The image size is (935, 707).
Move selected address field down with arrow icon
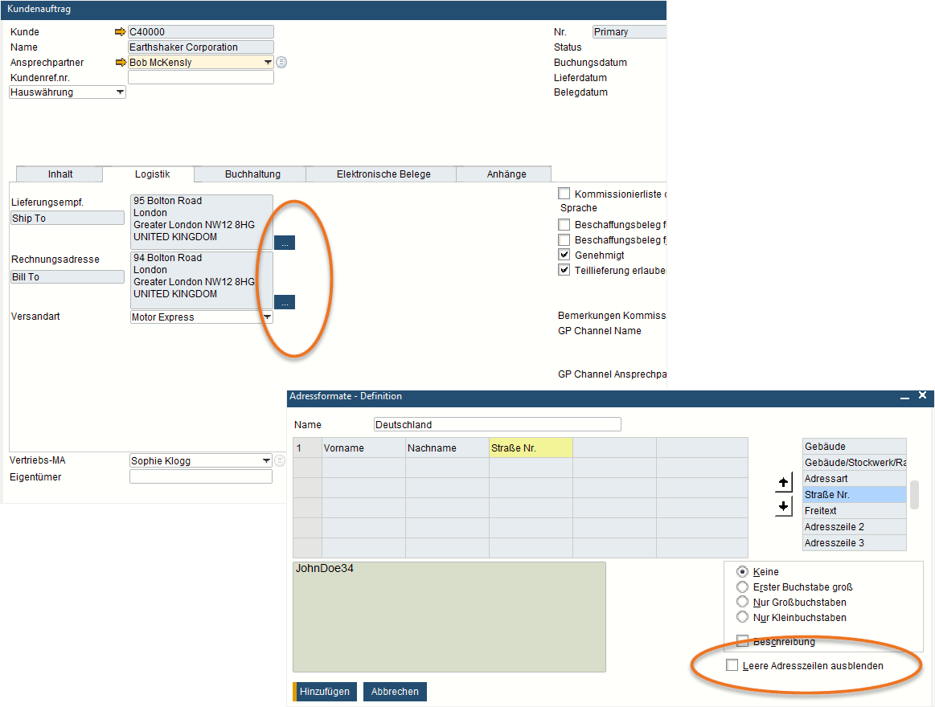pyautogui.click(x=783, y=507)
